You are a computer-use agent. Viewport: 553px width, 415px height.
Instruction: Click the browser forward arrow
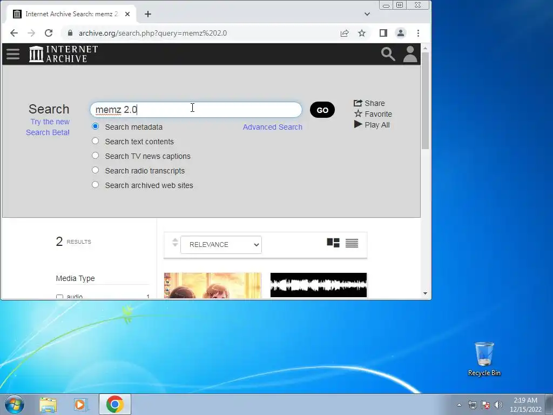point(31,33)
